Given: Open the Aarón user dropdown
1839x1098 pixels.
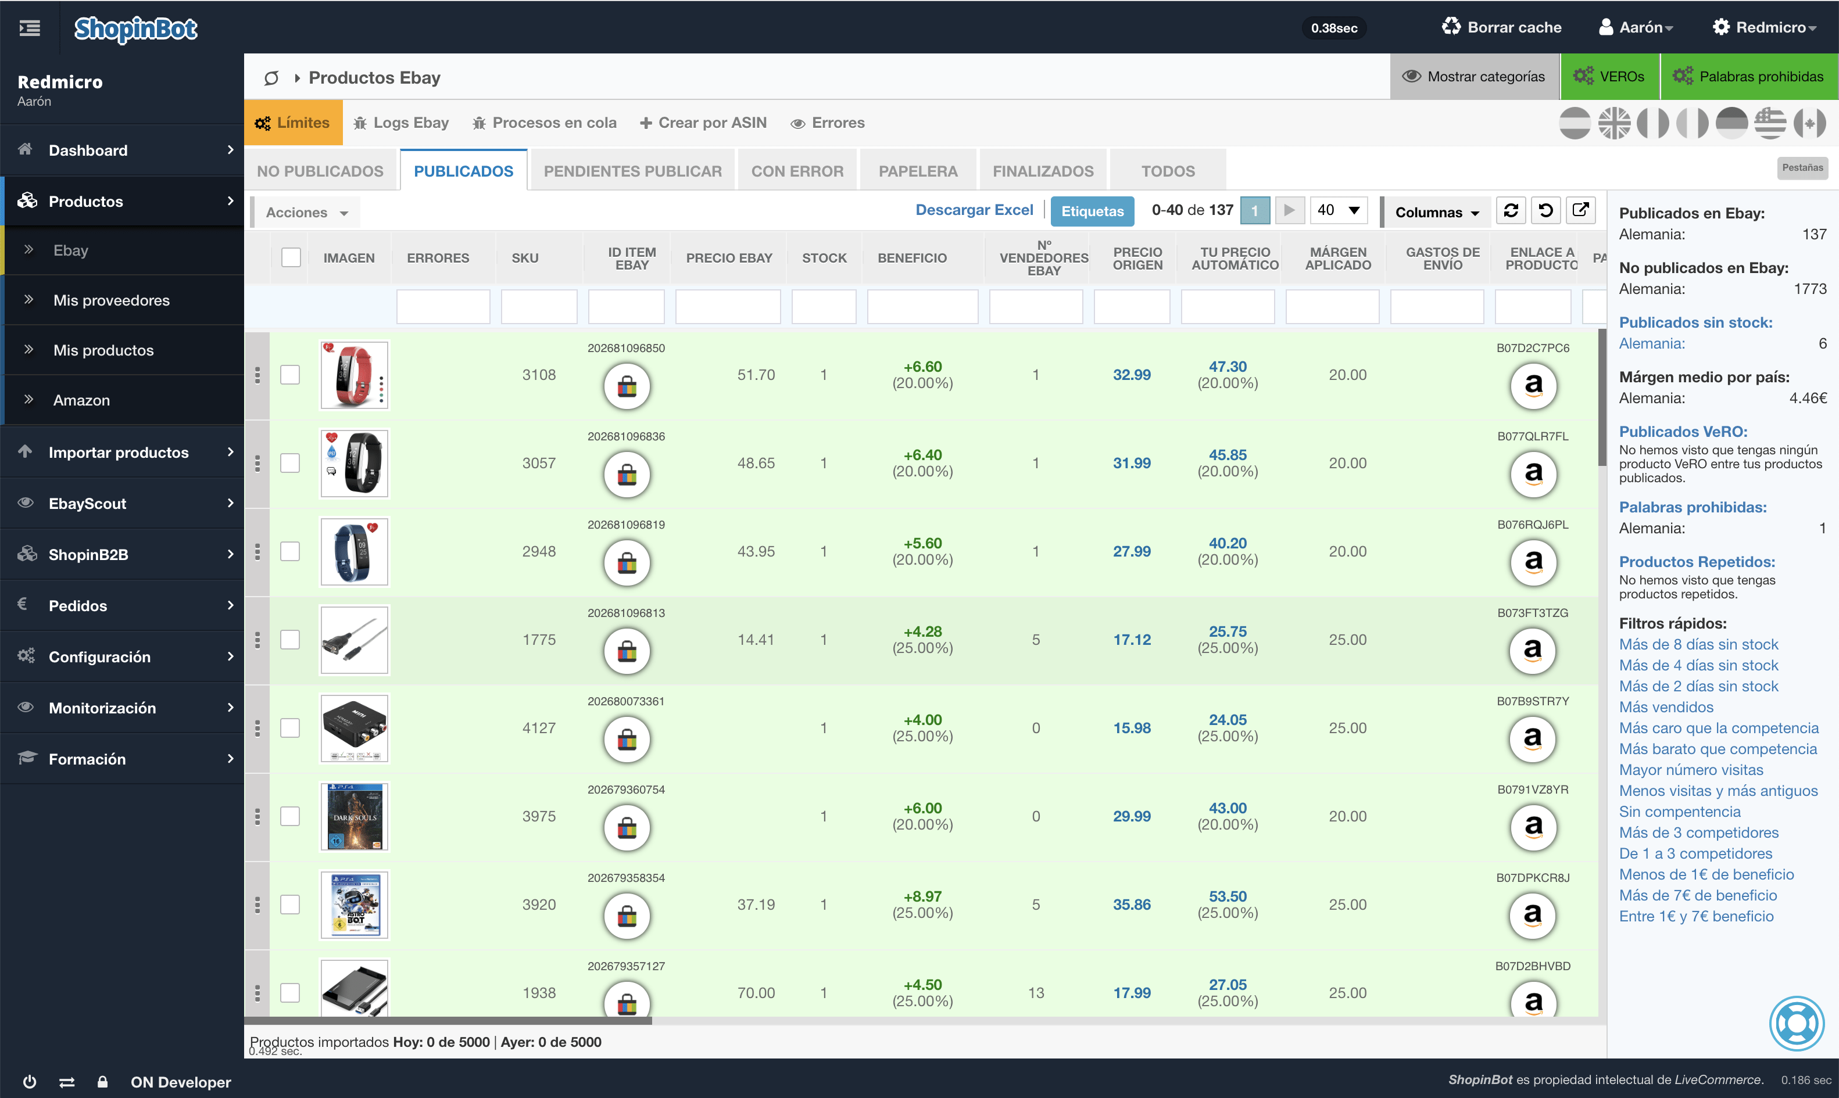Looking at the screenshot, I should [x=1636, y=27].
